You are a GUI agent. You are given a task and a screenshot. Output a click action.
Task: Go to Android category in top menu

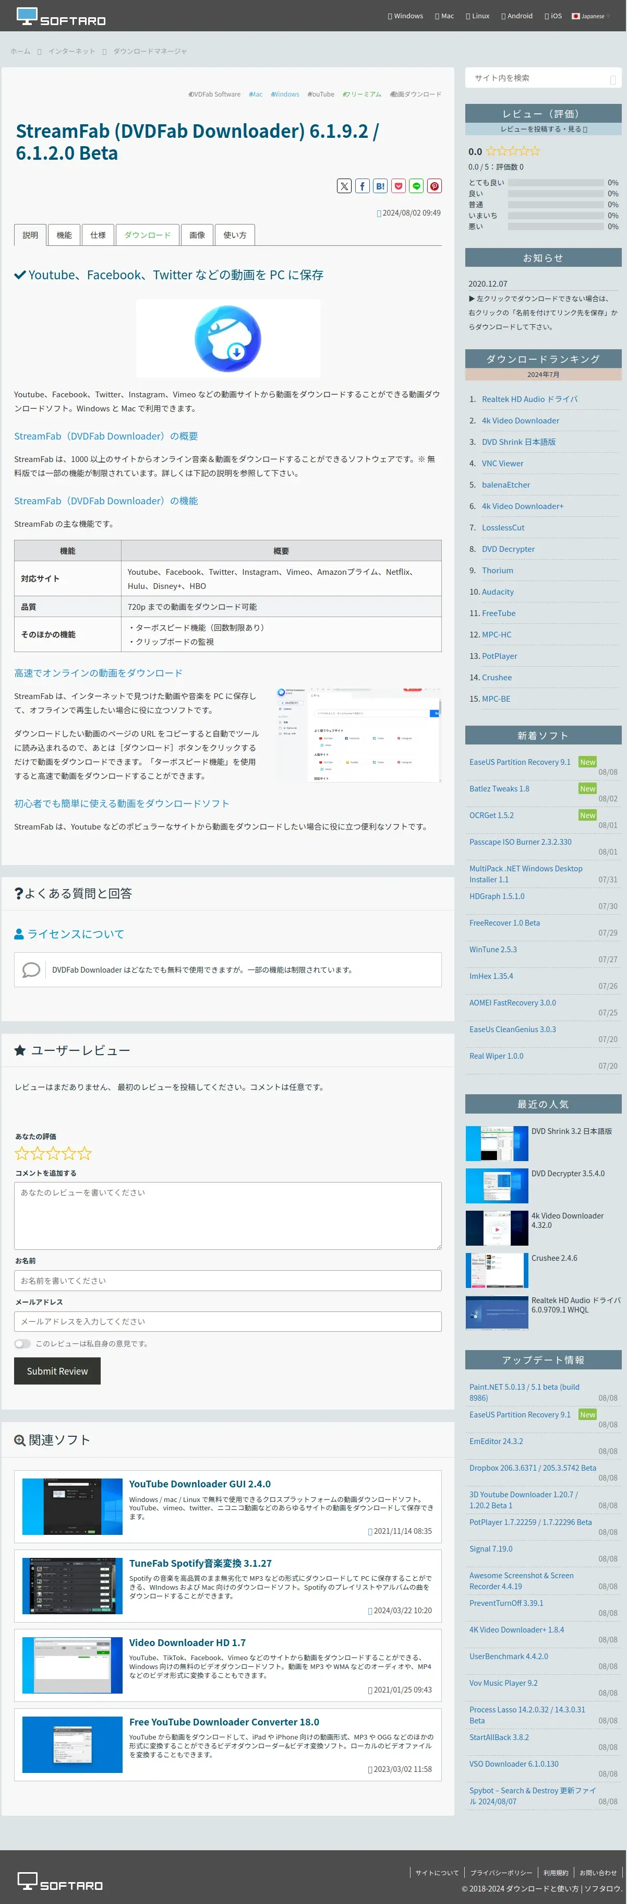click(x=517, y=16)
